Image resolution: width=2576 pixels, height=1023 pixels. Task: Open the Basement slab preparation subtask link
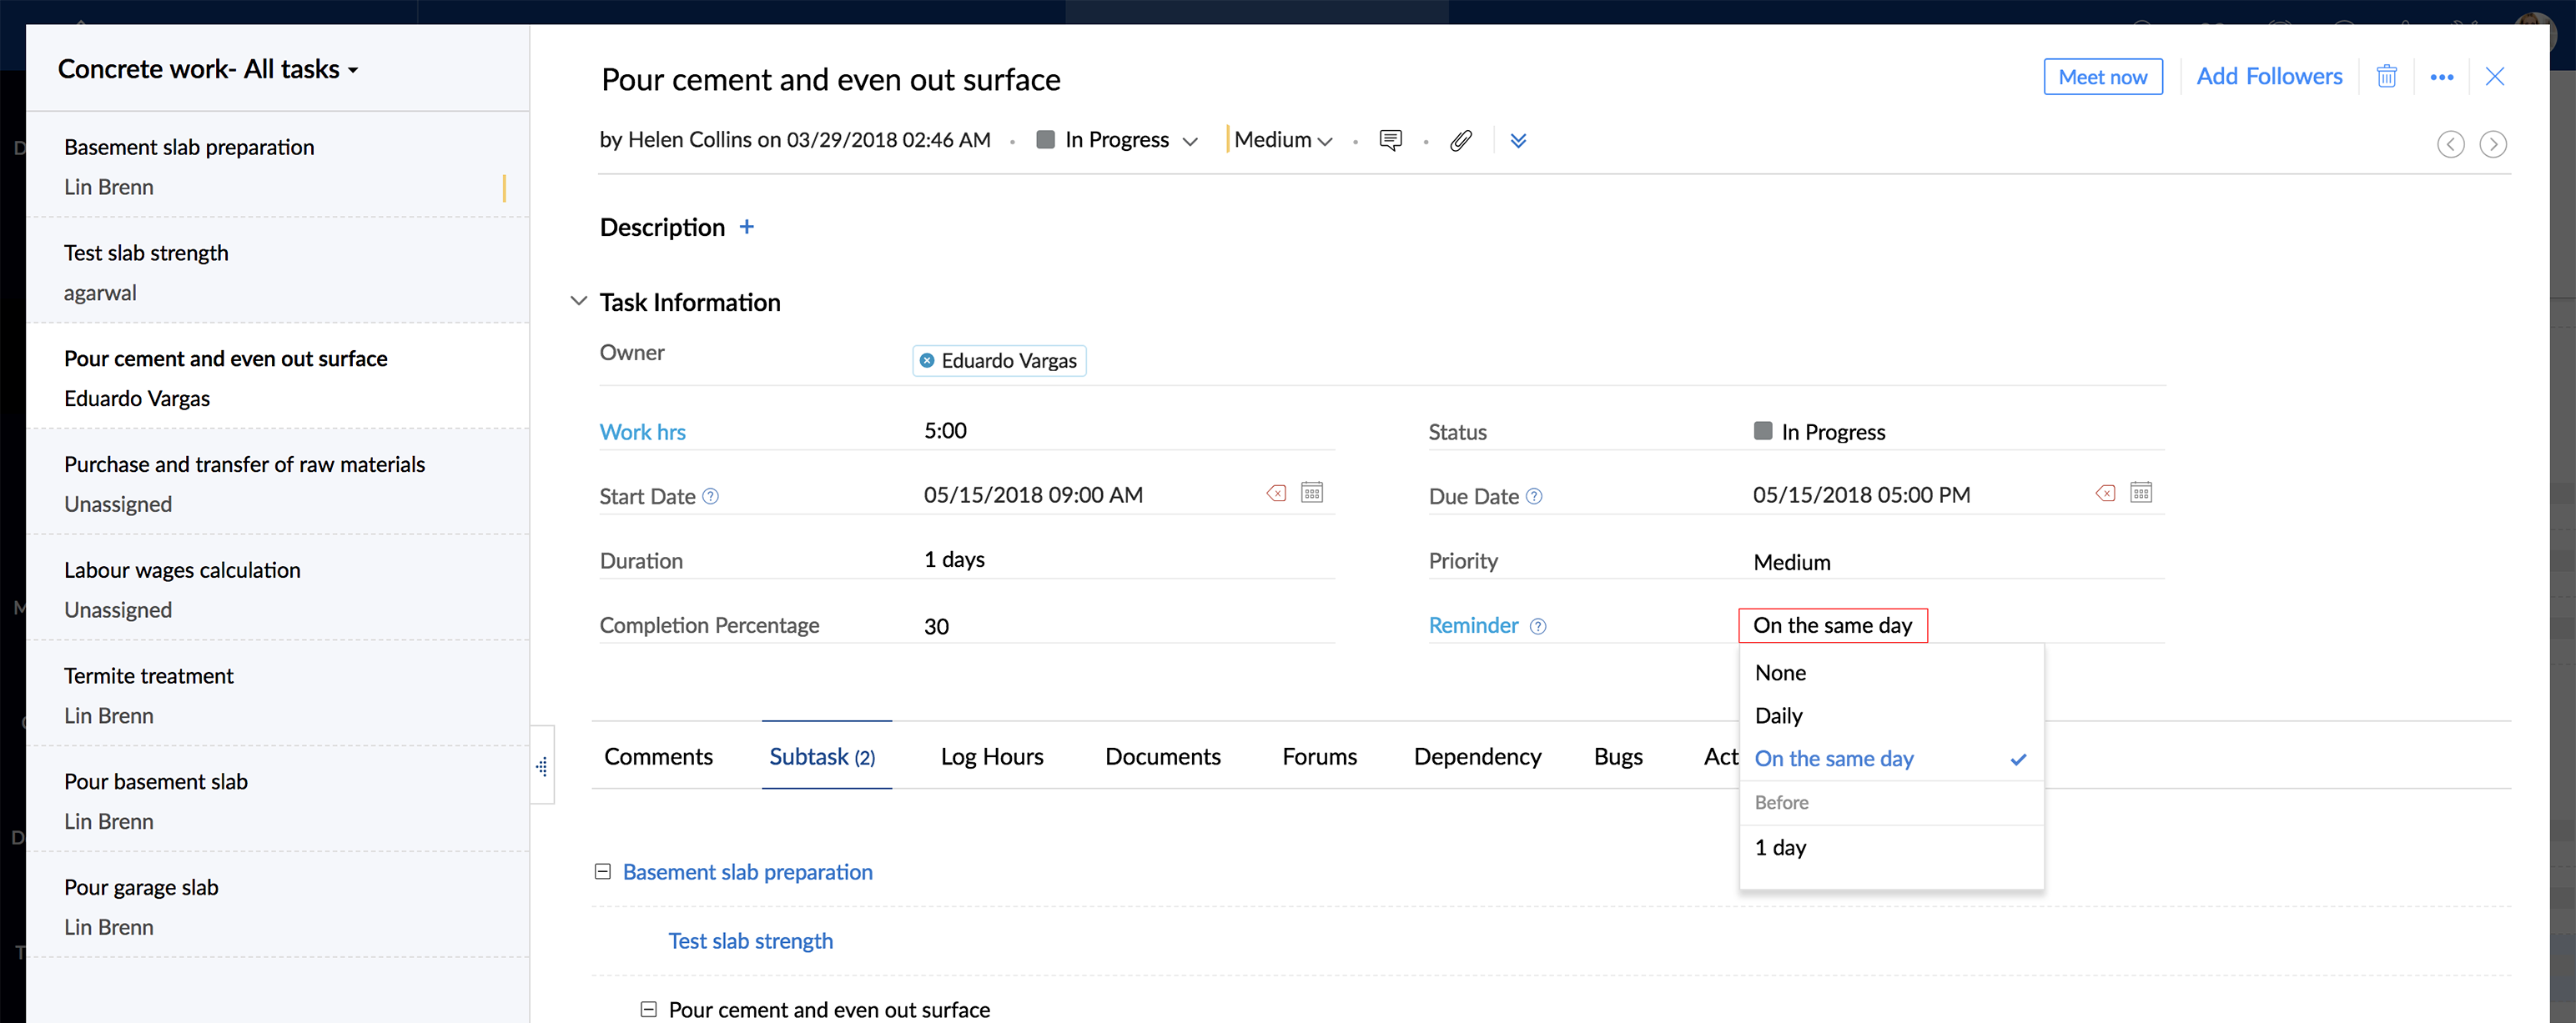tap(747, 872)
